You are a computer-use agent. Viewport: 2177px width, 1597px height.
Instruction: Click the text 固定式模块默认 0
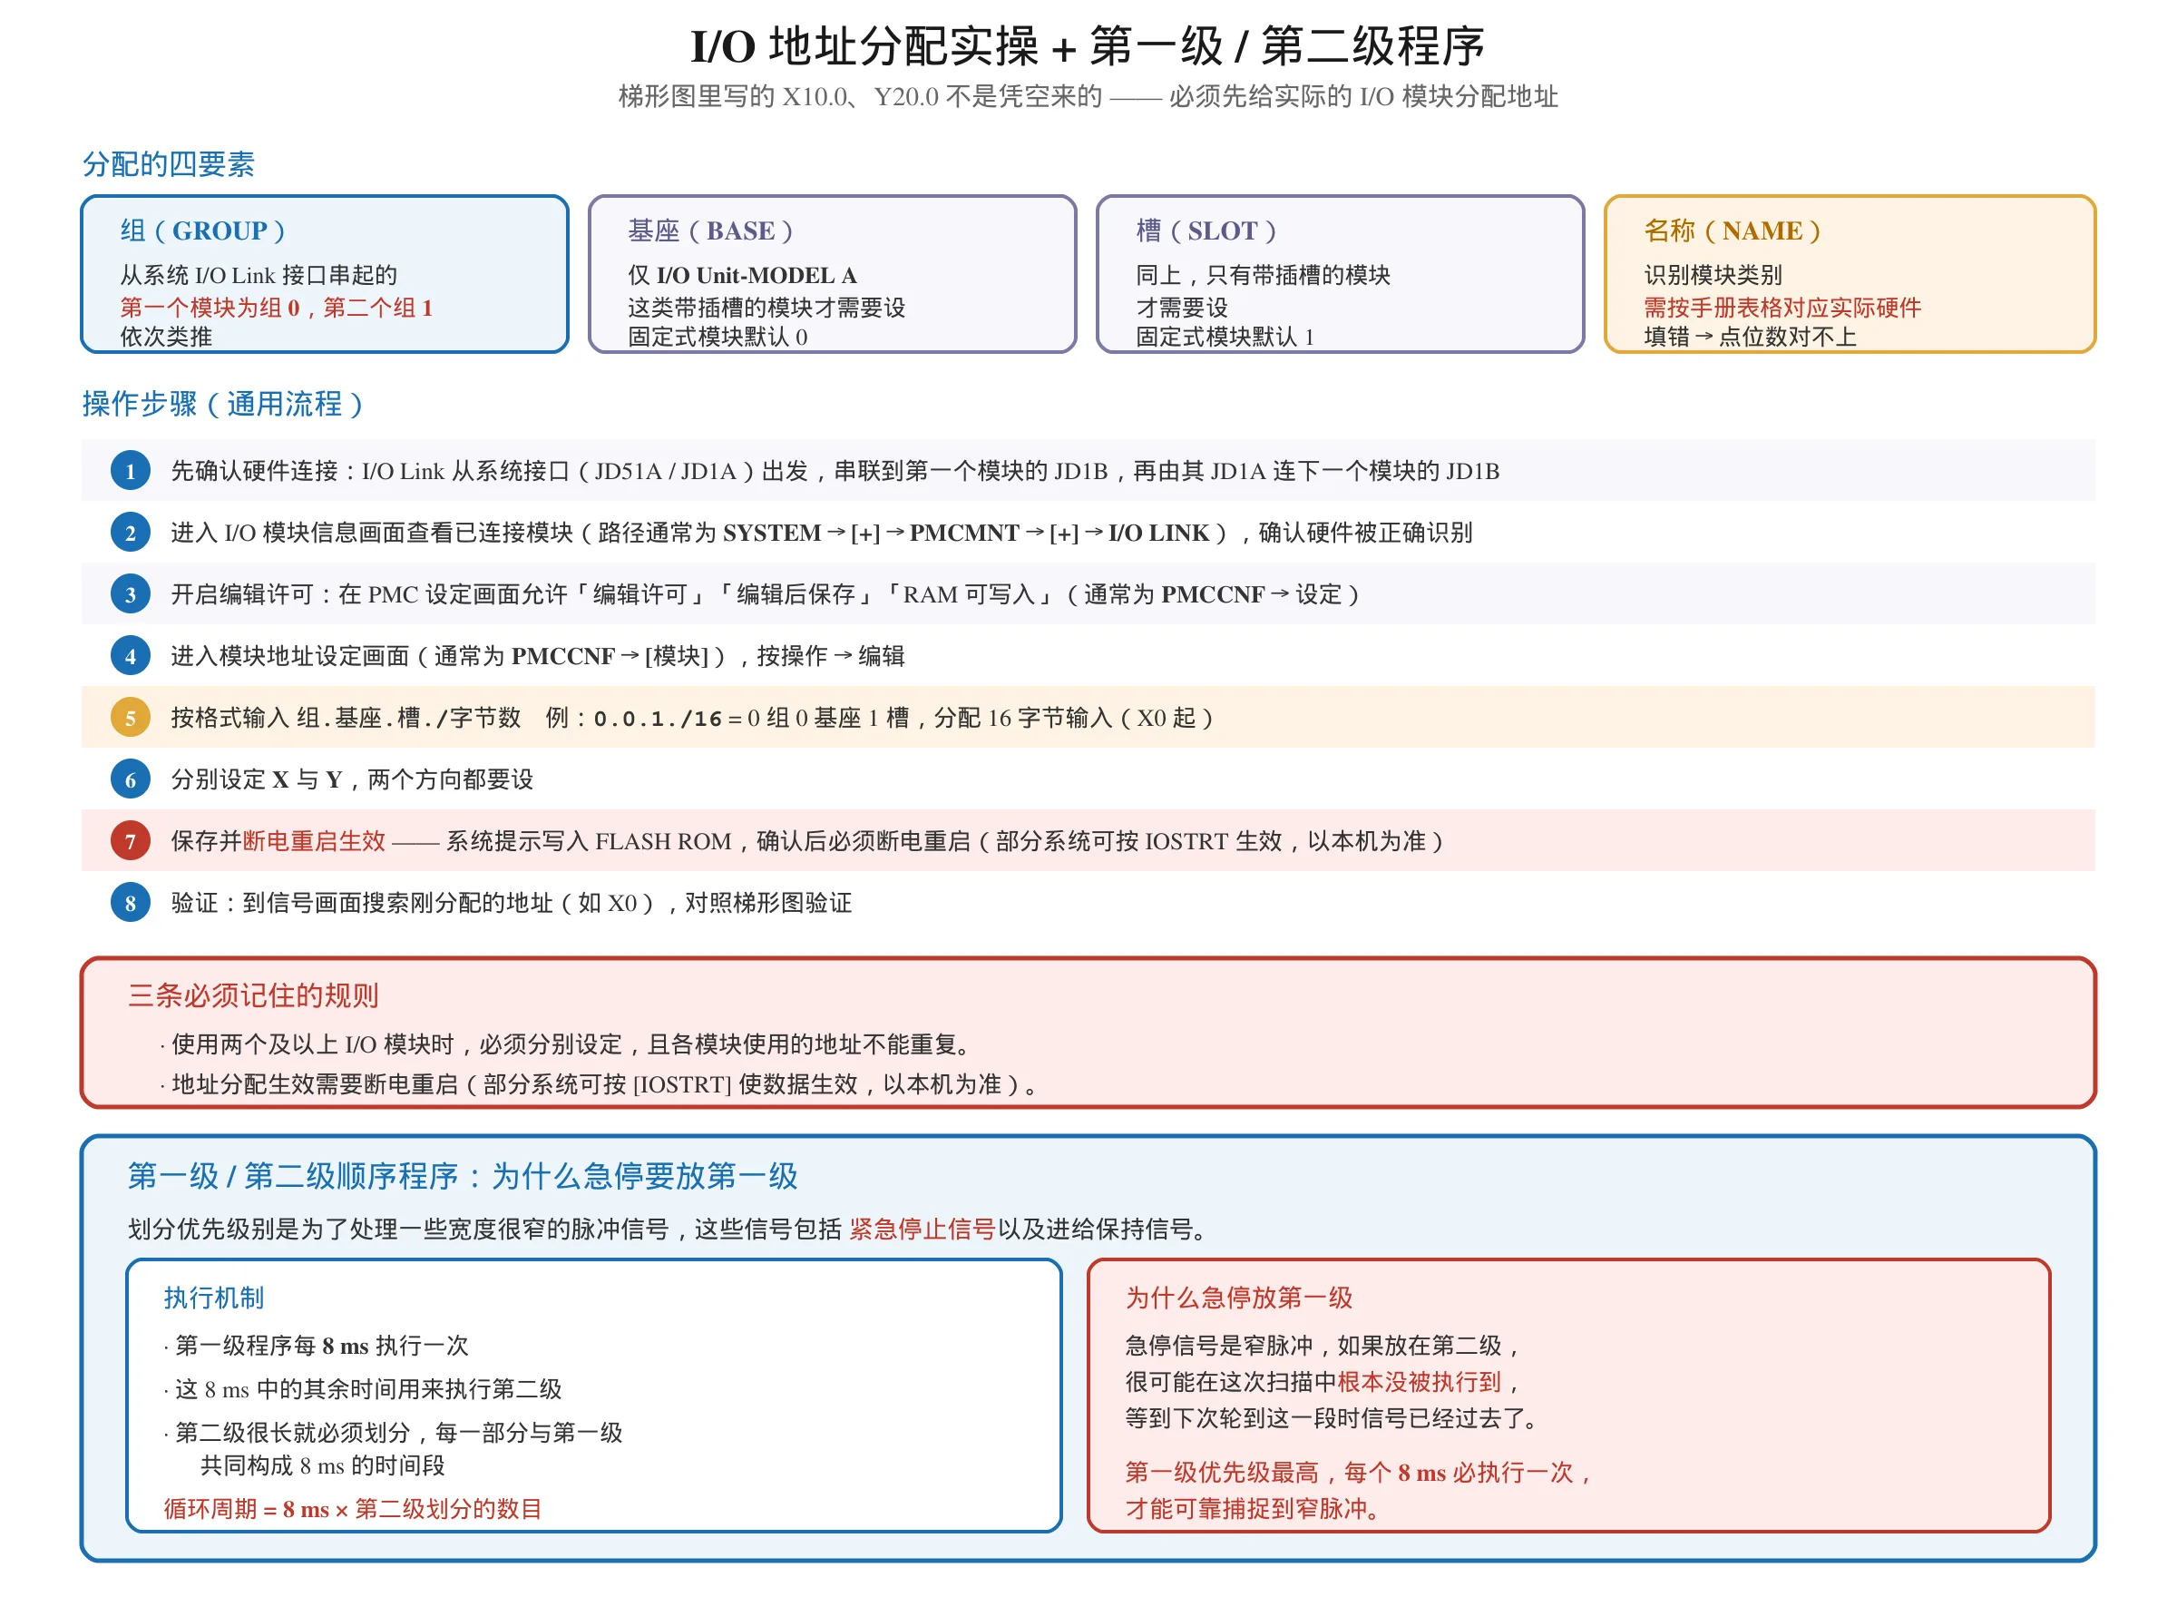pyautogui.click(x=718, y=337)
